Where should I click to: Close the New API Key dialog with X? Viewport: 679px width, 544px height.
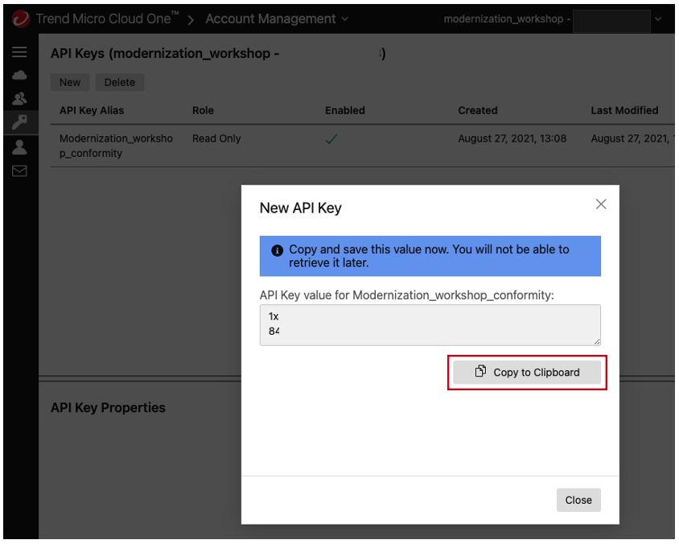click(x=601, y=204)
